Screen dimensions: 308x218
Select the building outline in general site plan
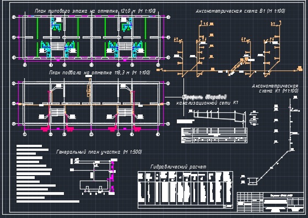tap(94, 185)
